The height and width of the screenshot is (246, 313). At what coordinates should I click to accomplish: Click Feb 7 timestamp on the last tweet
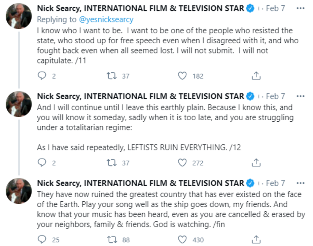[275, 183]
